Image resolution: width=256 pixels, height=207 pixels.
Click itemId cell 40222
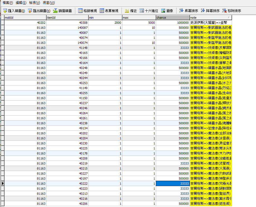coord(67,184)
